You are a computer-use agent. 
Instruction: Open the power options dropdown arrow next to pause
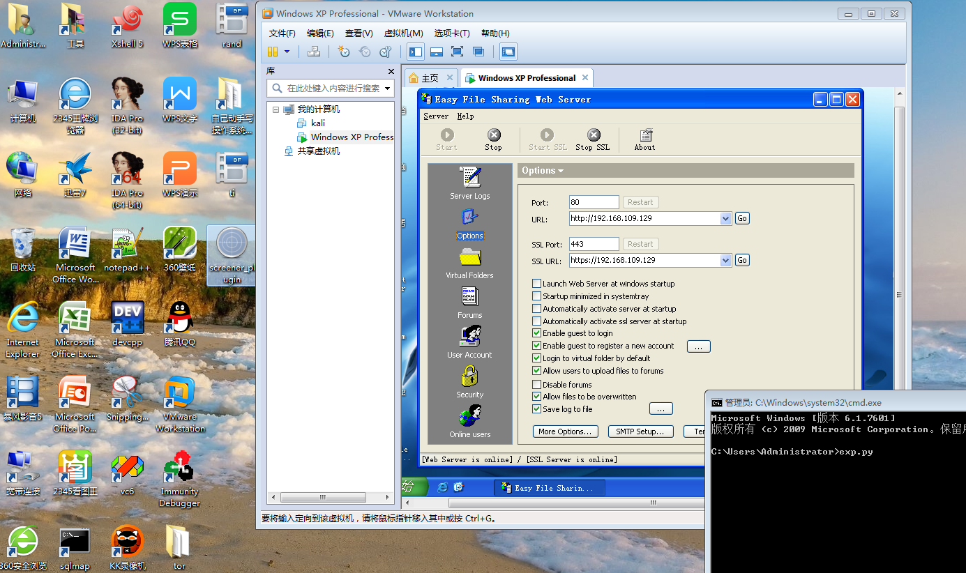(287, 52)
